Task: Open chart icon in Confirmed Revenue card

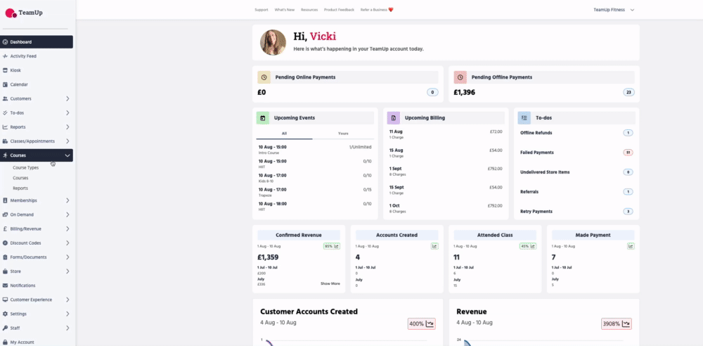Action: click(336, 246)
